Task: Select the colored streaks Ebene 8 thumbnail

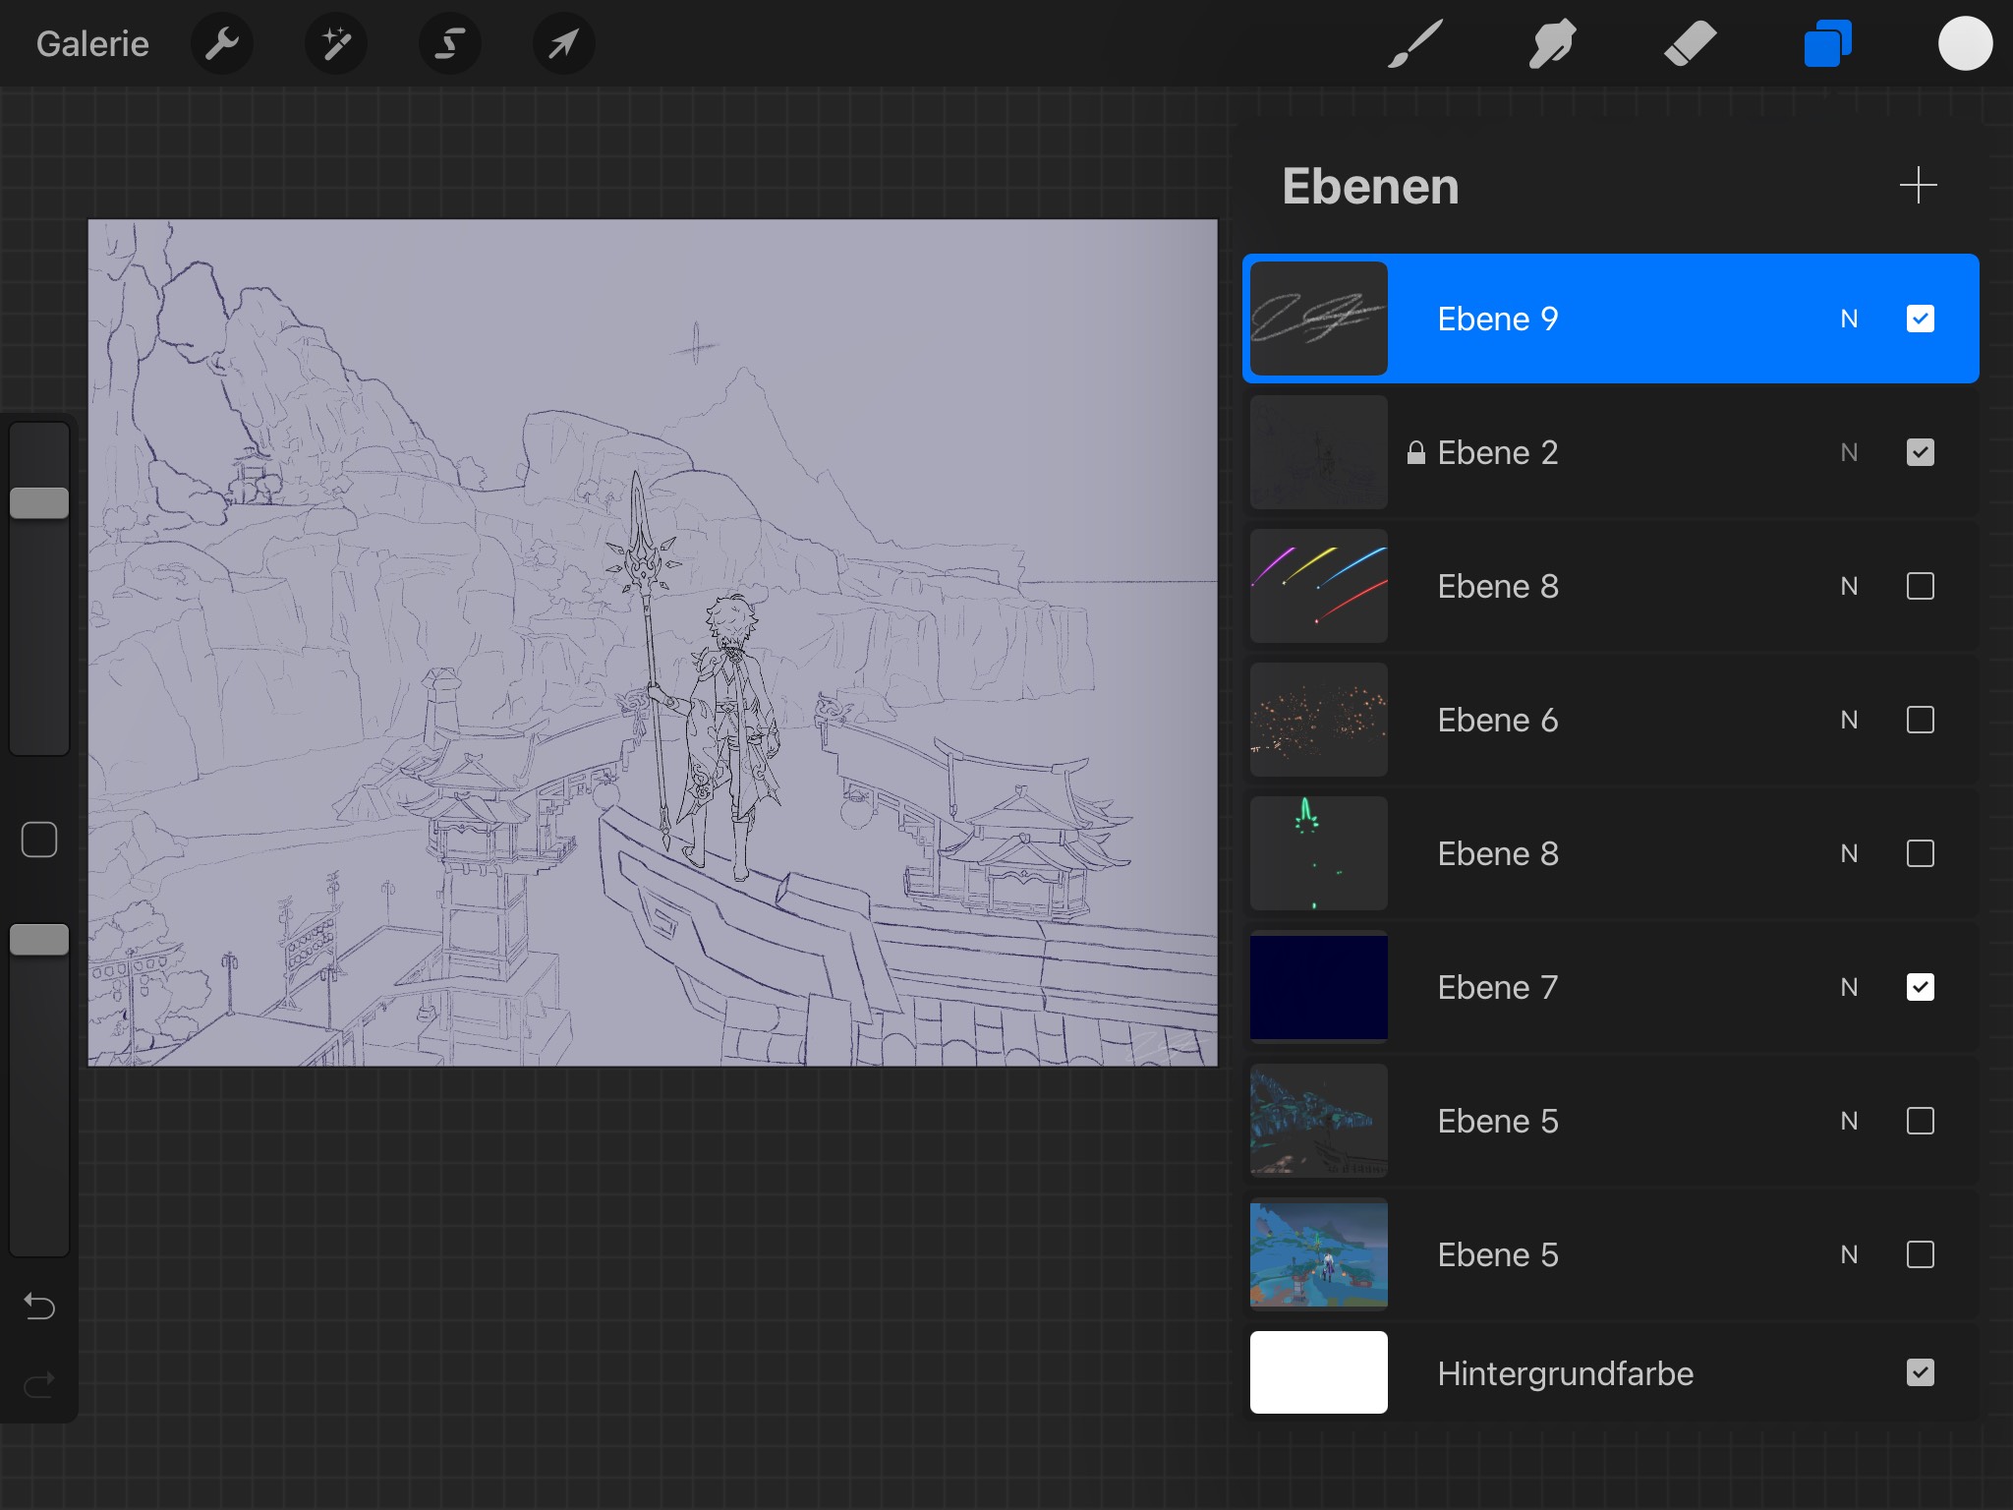Action: pos(1319,586)
